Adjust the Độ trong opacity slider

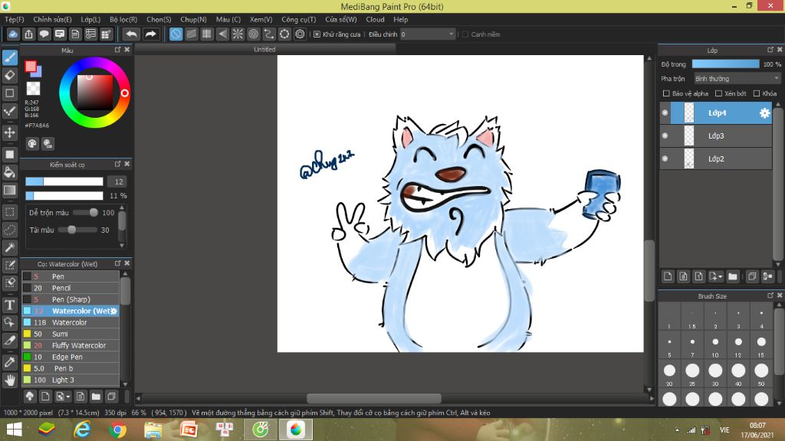point(725,64)
